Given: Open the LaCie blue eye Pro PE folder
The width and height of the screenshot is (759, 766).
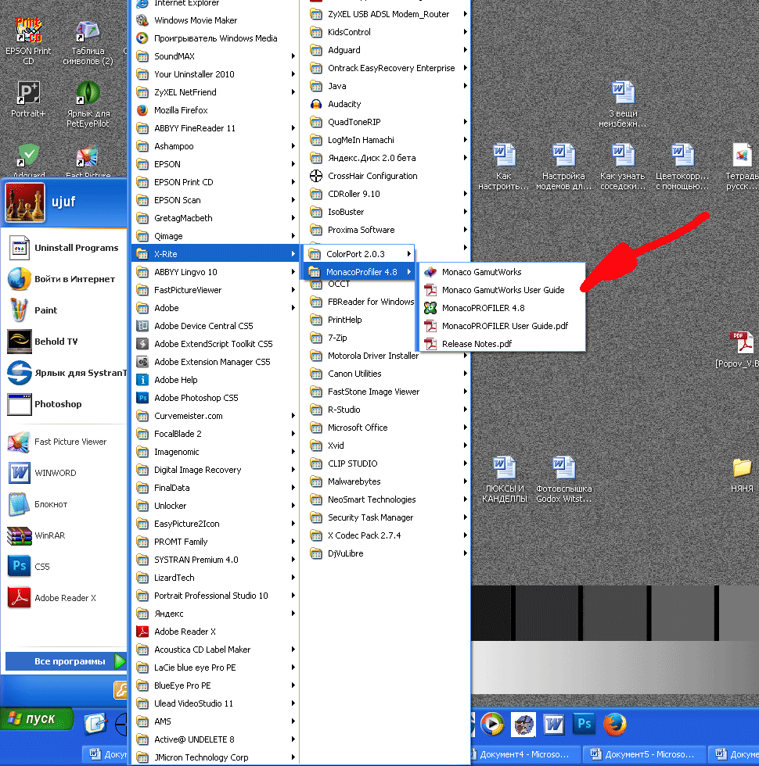Looking at the screenshot, I should 215,668.
